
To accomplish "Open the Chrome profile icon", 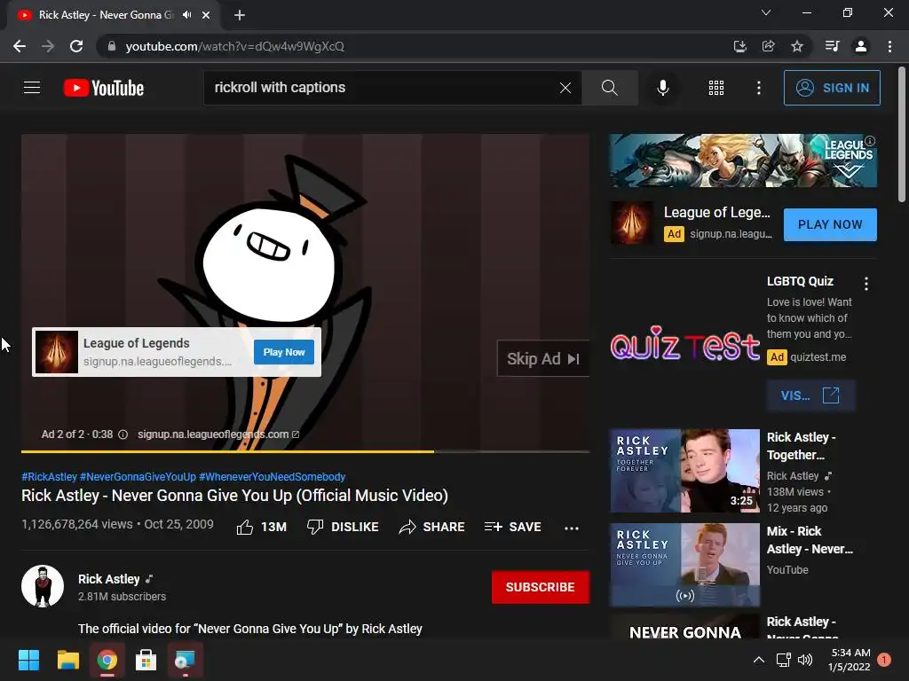I will [861, 46].
